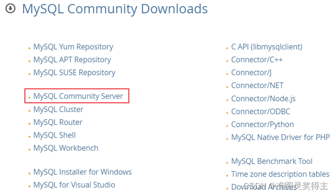Open the Connector/Node.js link

(x=263, y=99)
